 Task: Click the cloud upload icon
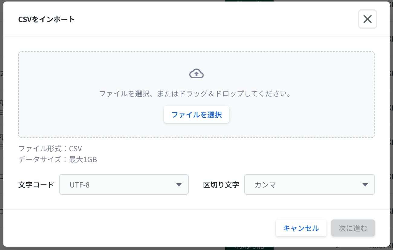click(197, 74)
